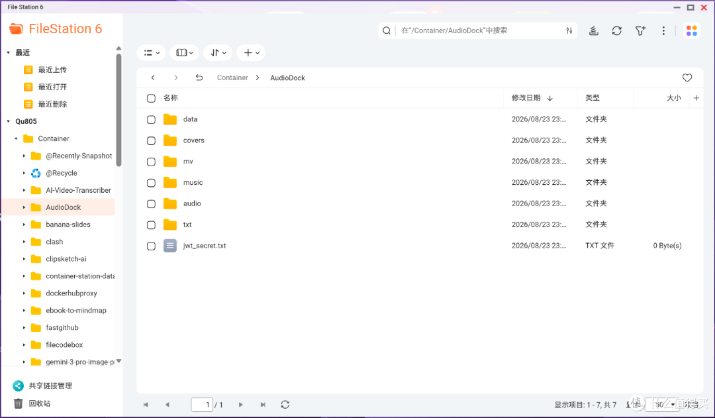715x418 pixels.
Task: Select the @Recycle folder in tree
Action: point(61,173)
